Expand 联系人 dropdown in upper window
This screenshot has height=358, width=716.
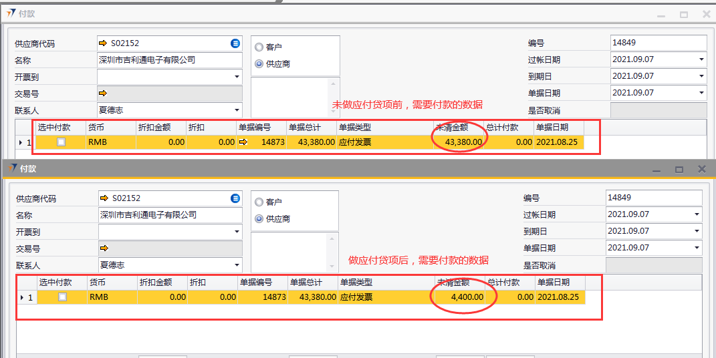tap(237, 110)
